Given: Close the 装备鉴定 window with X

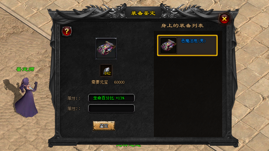Looking at the screenshot, I should click(x=224, y=19).
